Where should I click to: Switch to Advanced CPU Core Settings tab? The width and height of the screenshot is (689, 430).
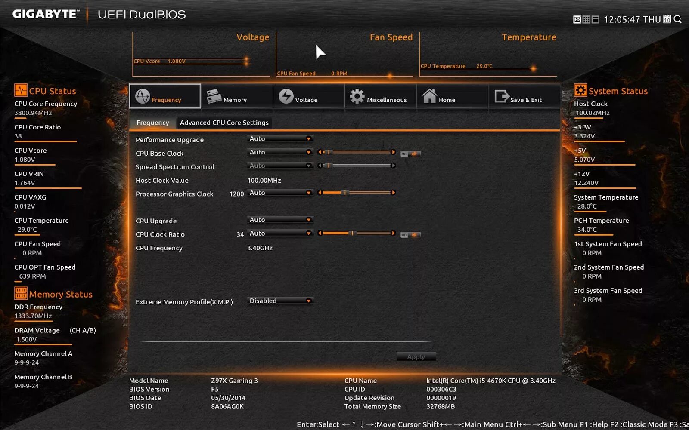tap(224, 123)
